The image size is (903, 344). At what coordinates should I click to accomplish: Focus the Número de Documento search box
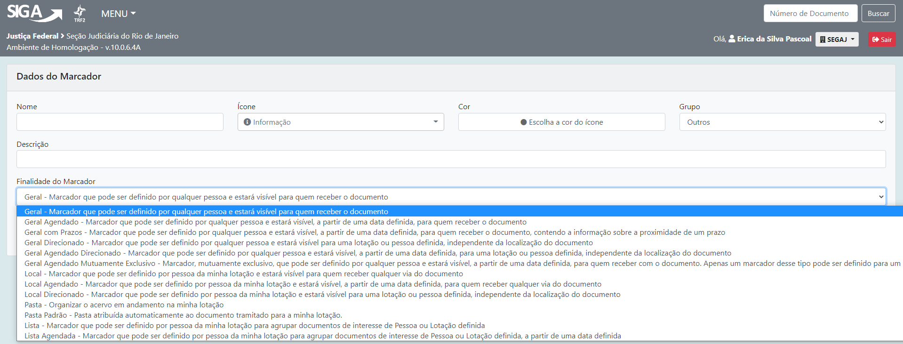click(x=809, y=13)
